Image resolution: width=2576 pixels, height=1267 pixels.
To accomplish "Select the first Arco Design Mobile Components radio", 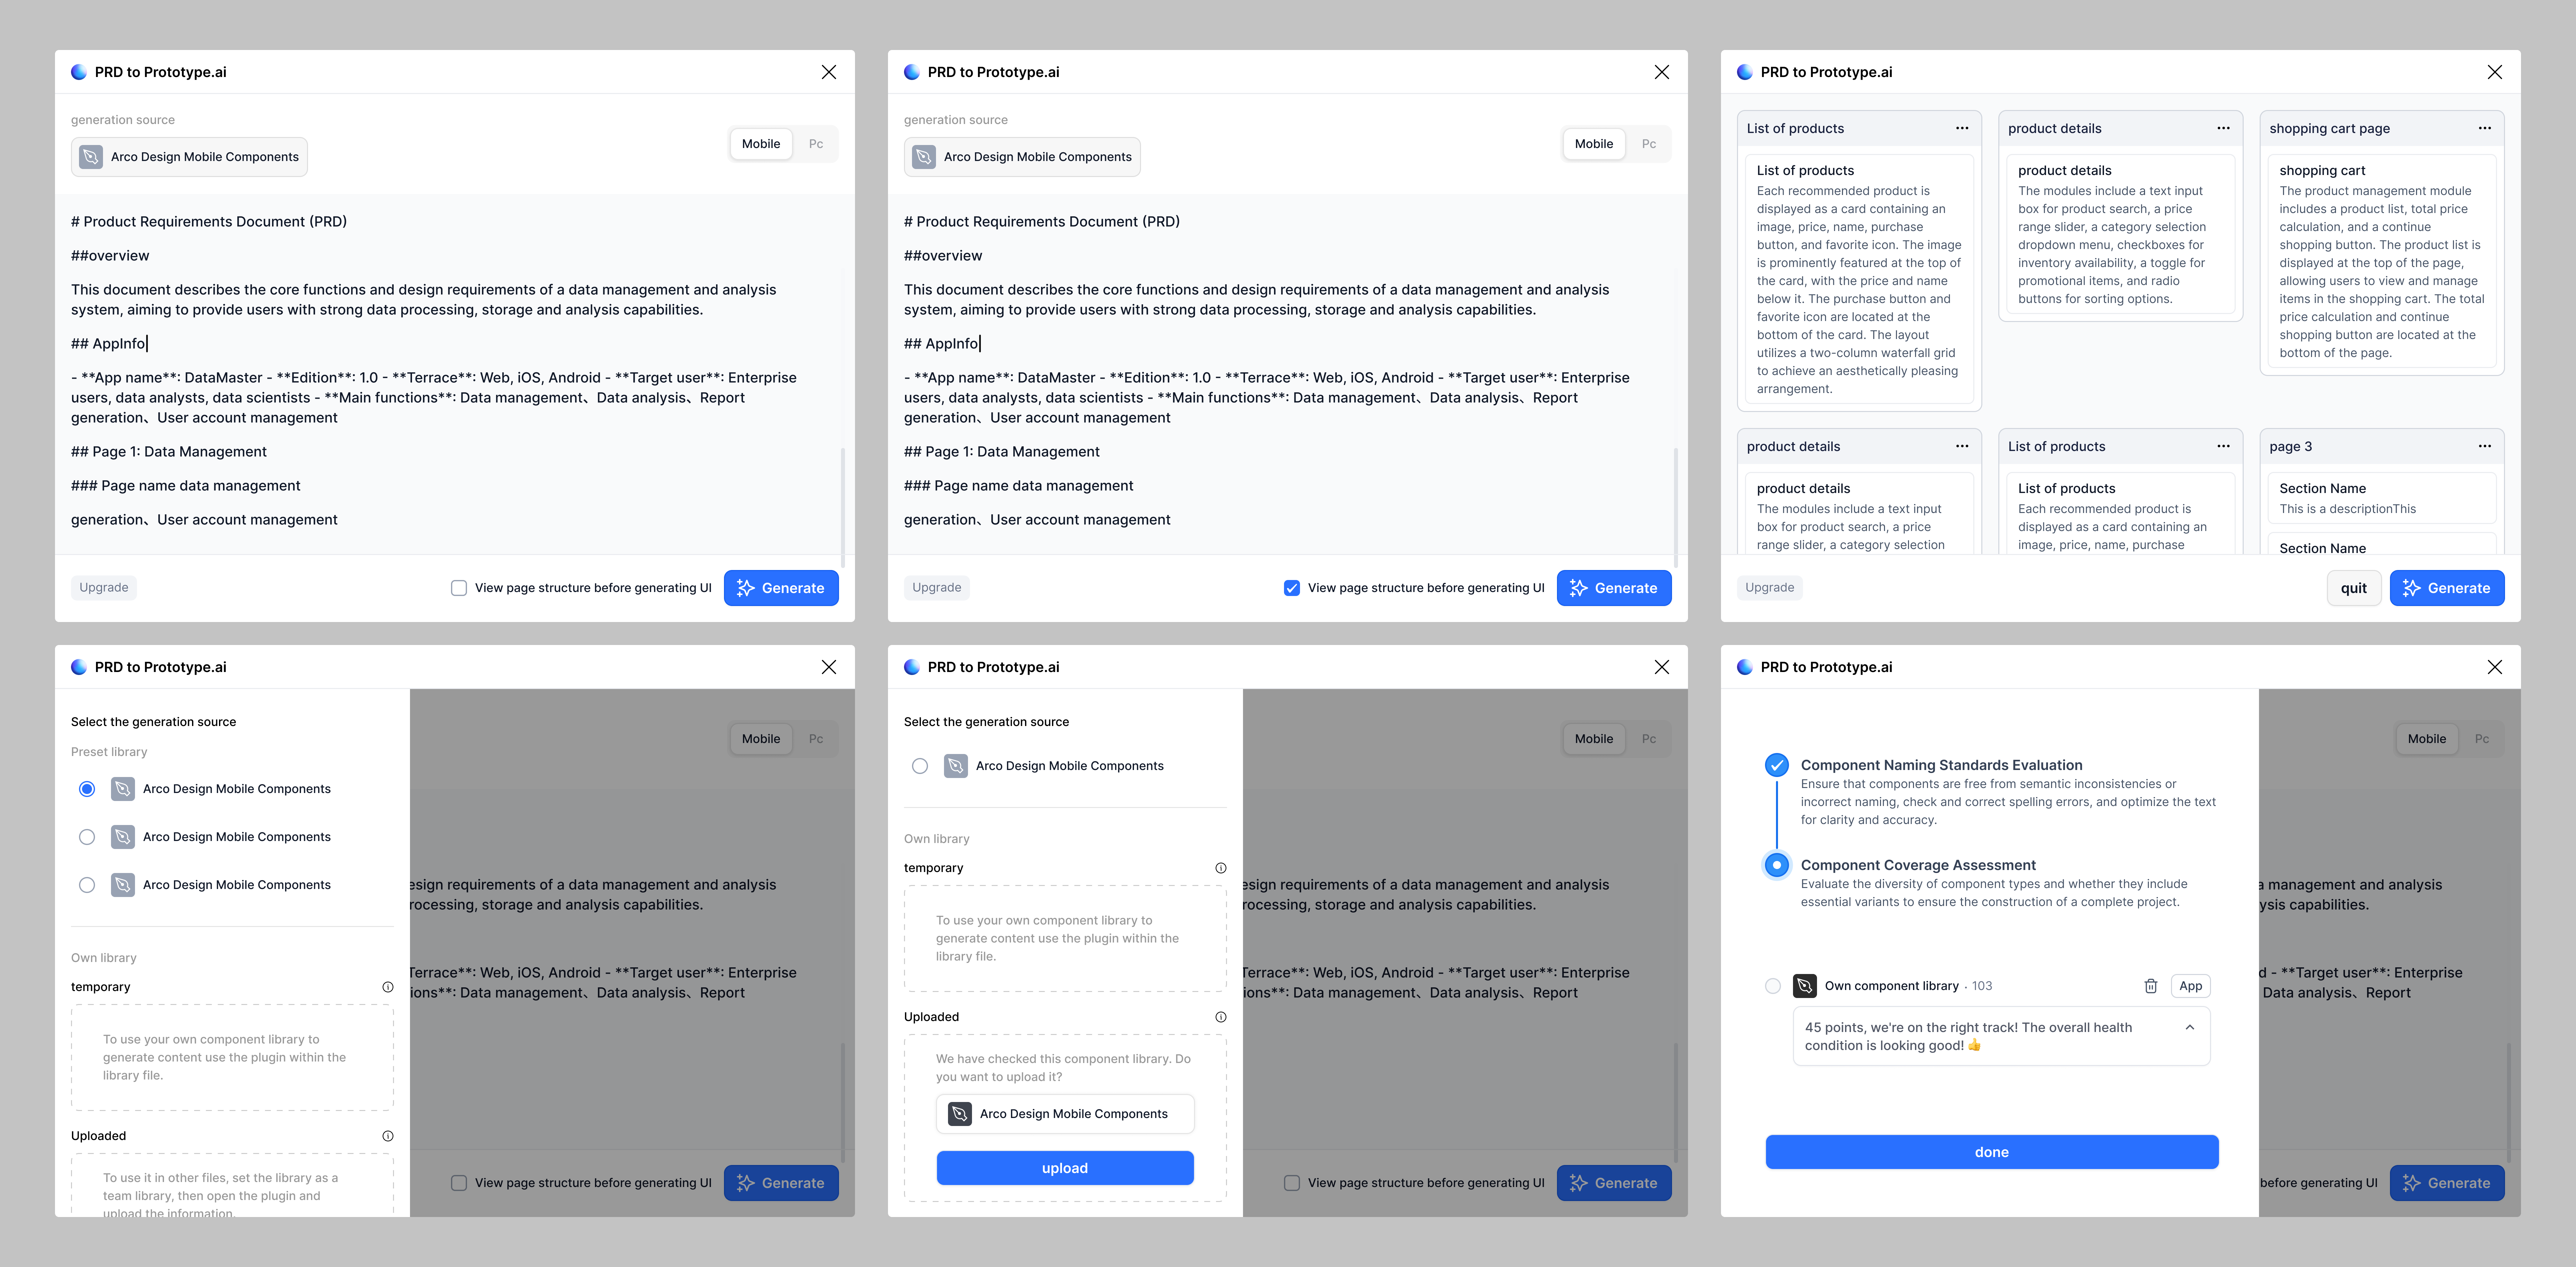I will 87,789.
